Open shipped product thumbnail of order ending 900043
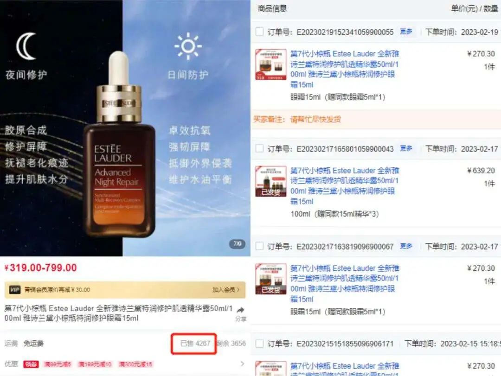 [270, 181]
